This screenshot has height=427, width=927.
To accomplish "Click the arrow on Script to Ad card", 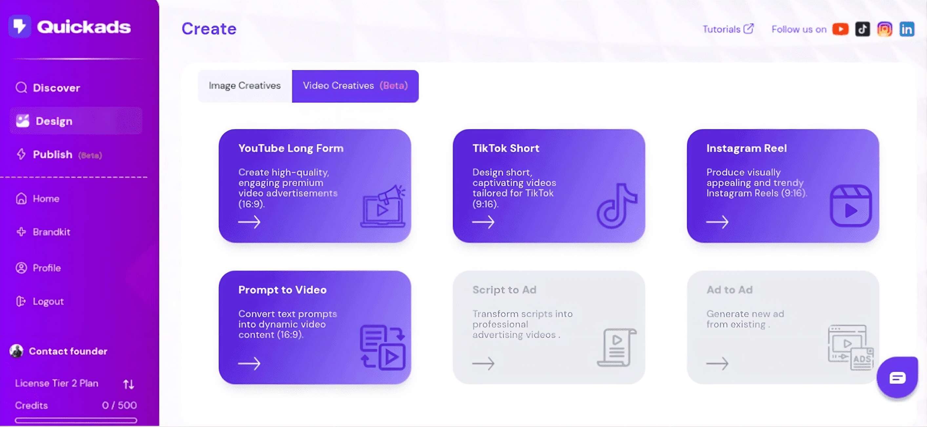I will coord(483,363).
